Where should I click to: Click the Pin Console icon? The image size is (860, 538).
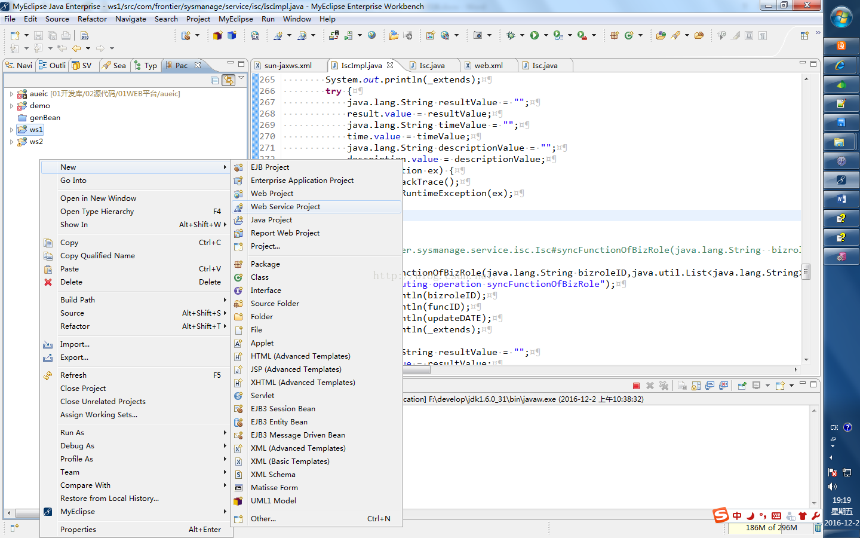pos(742,386)
